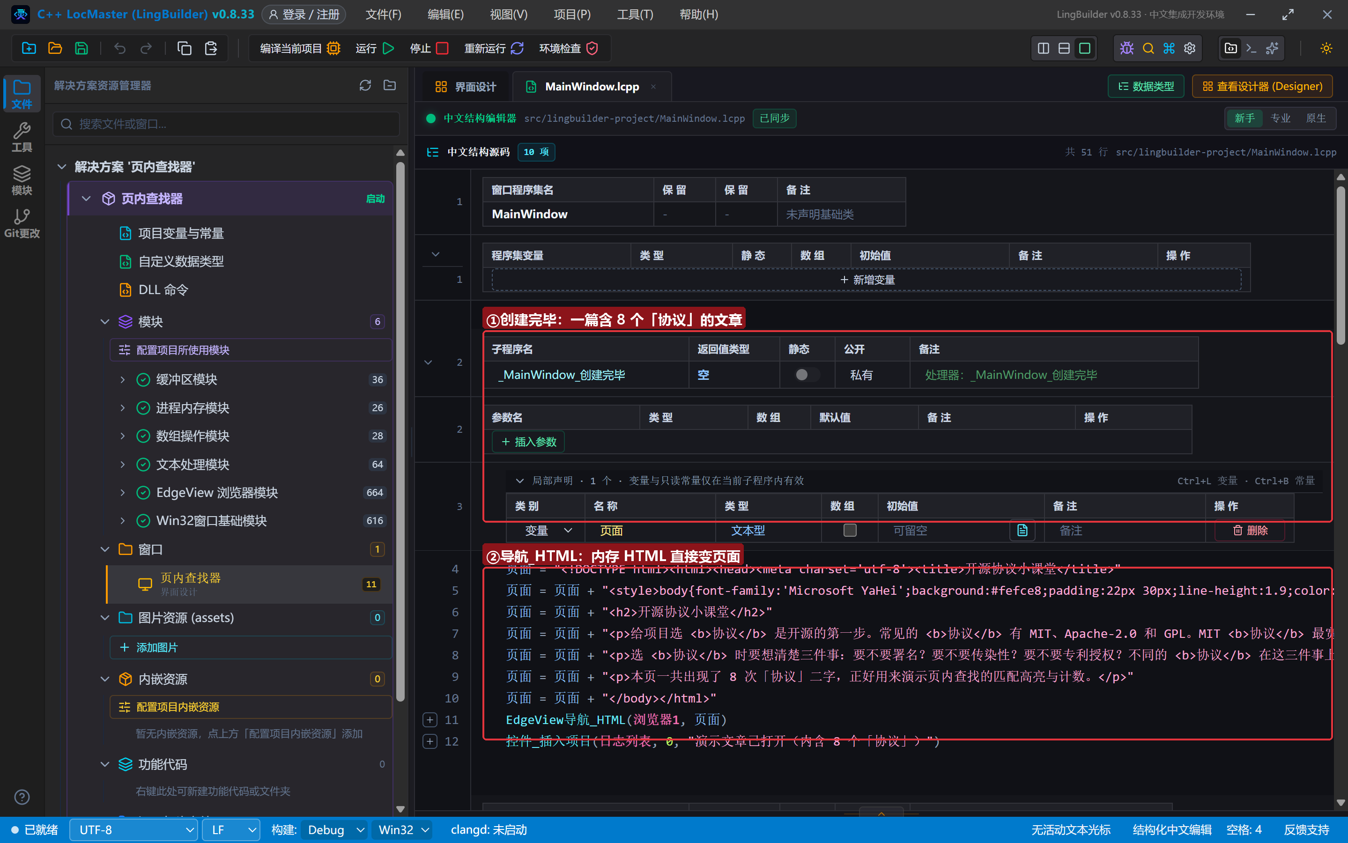Open the debug bug icon
This screenshot has width=1348, height=843.
coord(1126,49)
